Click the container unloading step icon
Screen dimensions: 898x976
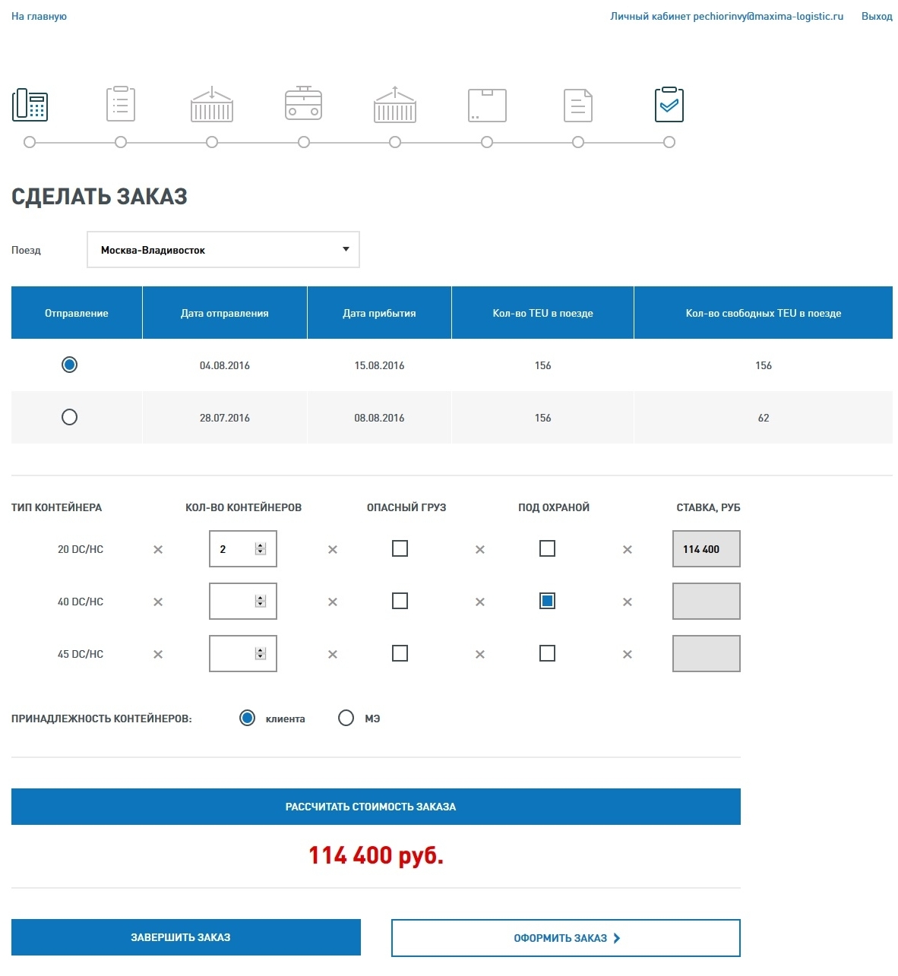[x=395, y=105]
